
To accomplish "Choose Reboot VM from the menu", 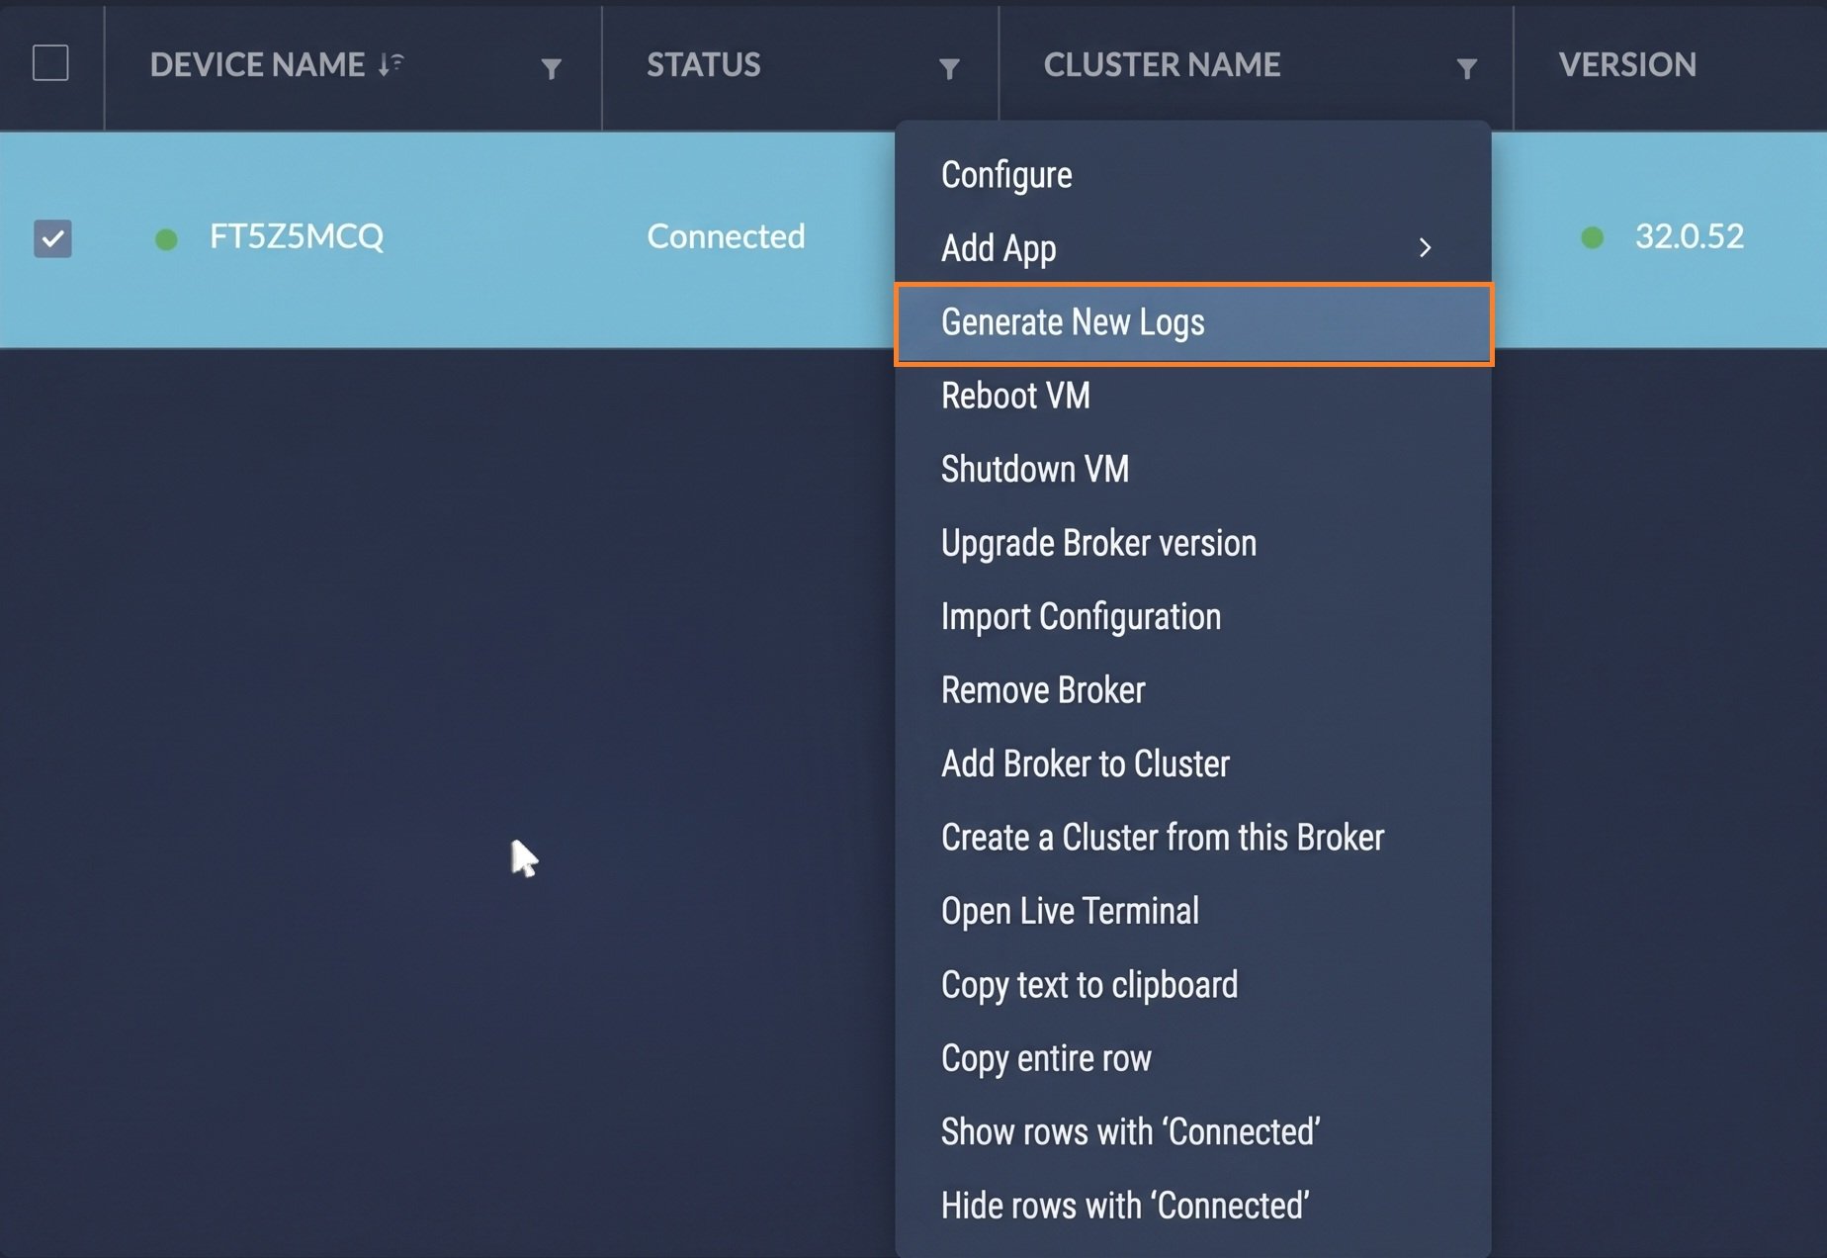I will coord(1193,396).
